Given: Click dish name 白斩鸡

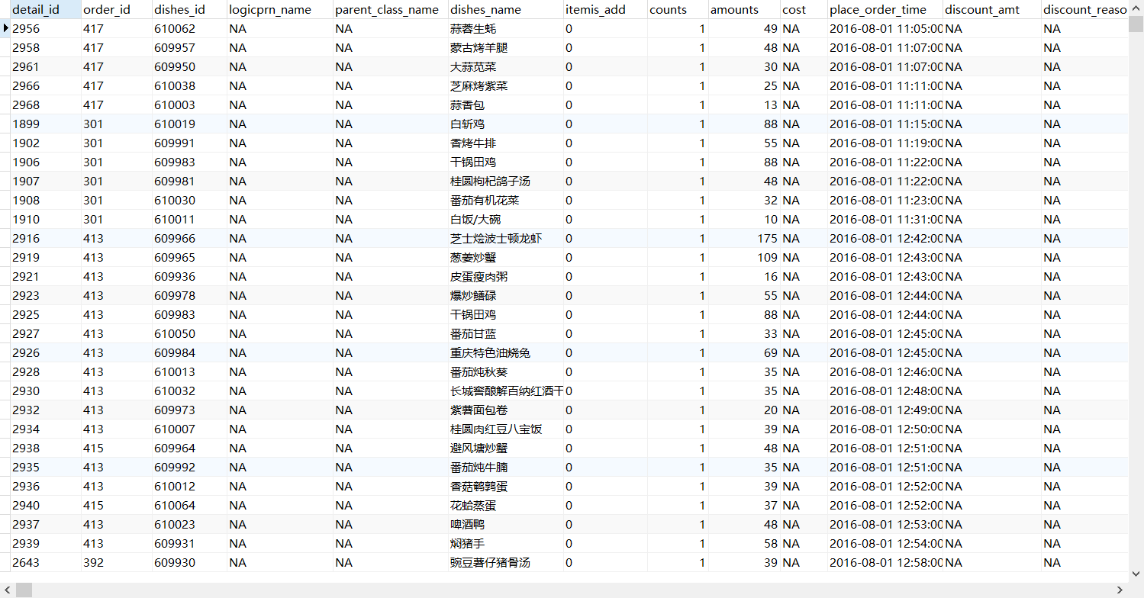Looking at the screenshot, I should coord(467,124).
